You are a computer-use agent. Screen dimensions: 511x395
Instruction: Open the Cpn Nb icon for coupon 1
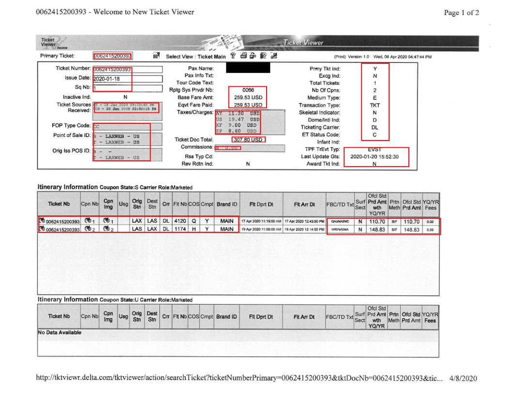click(88, 221)
